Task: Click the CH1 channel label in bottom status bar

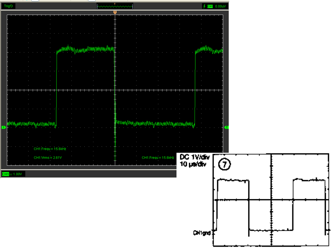Action: (x=5, y=174)
